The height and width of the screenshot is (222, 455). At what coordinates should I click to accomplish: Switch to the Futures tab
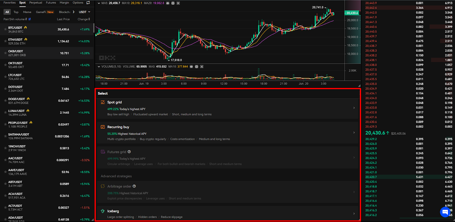[x=51, y=3]
